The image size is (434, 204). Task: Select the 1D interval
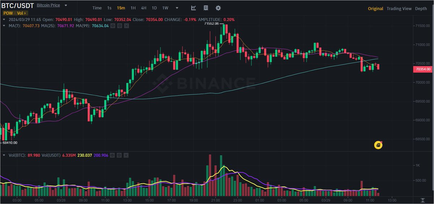pos(154,8)
